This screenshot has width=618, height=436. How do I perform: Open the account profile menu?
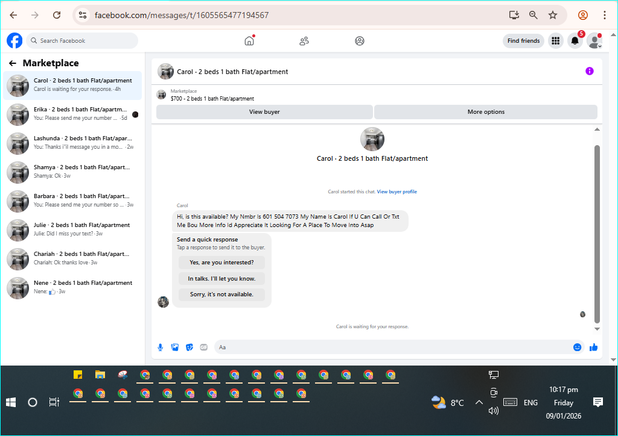pos(594,40)
